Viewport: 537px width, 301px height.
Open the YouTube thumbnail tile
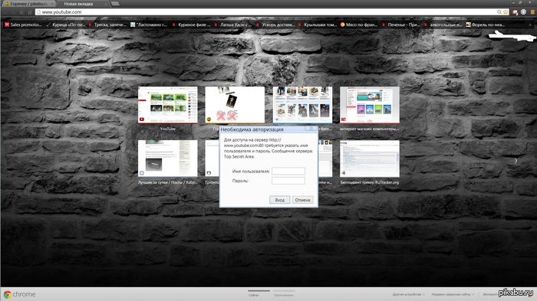coord(168,105)
